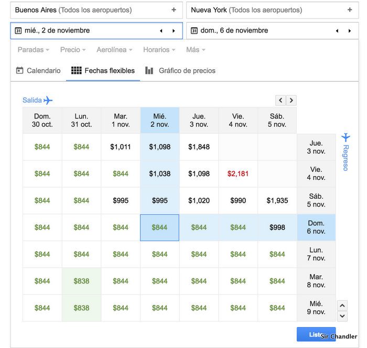Screen dimensions: 367x348
Task: Select the Mar. 1 nov. departure column header
Action: [121, 121]
